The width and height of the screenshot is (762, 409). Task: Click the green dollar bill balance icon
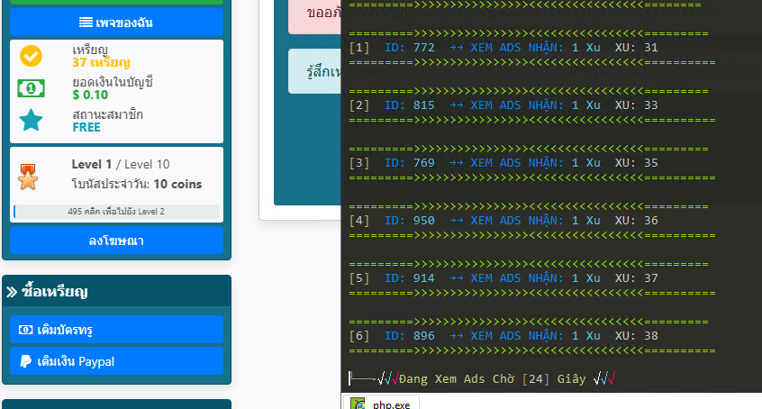32,88
